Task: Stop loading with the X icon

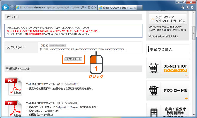Action: pyautogui.click(x=95, y=7)
